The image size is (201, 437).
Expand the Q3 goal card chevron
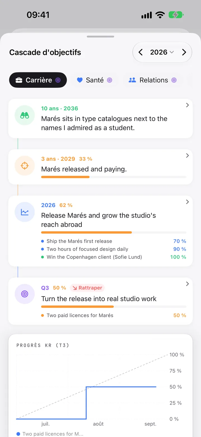pos(187,284)
